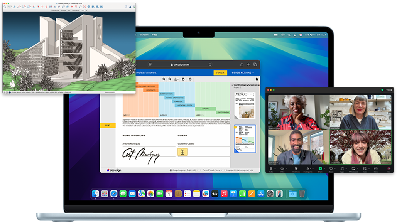This screenshot has width=397, height=222.
Task: Open Host tools in Zoom meeting
Action: (296, 169)
